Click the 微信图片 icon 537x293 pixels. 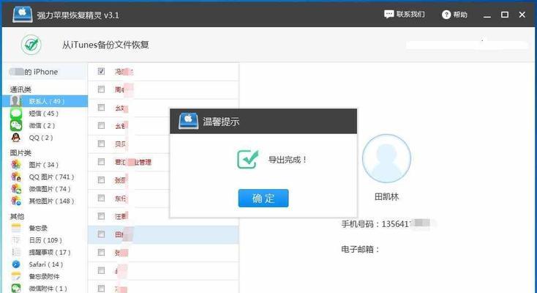[x=16, y=189]
